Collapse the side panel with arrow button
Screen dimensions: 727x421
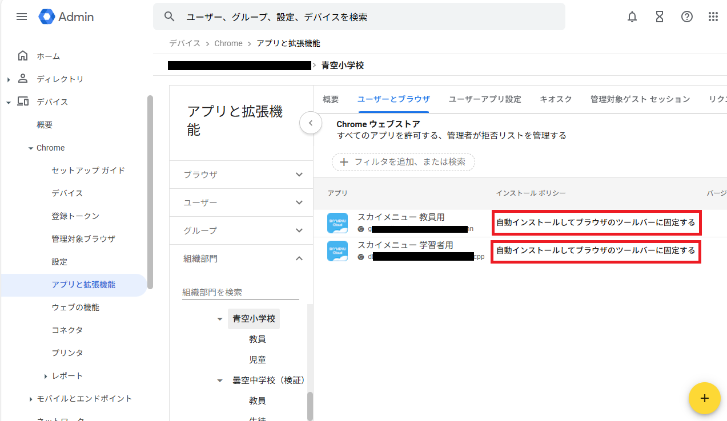(x=311, y=123)
